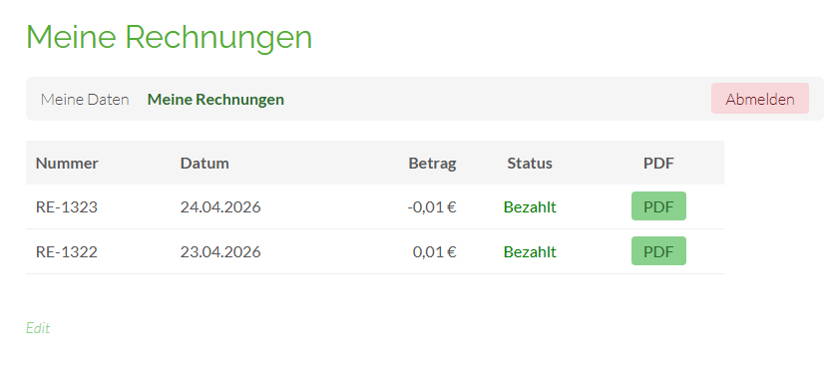Click the Edit link below the table
Screen dimensions: 831x382
38,328
